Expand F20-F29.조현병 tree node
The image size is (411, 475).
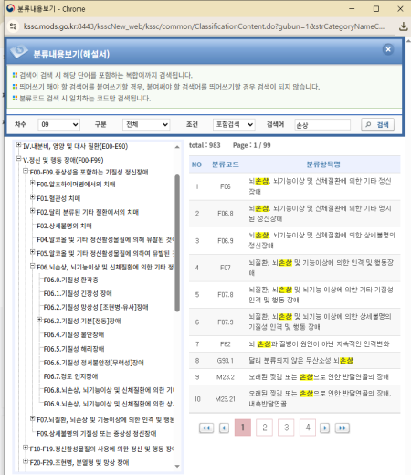pyautogui.click(x=26, y=461)
